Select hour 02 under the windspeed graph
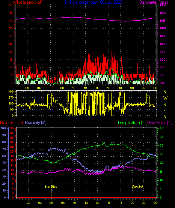 [27, 88]
